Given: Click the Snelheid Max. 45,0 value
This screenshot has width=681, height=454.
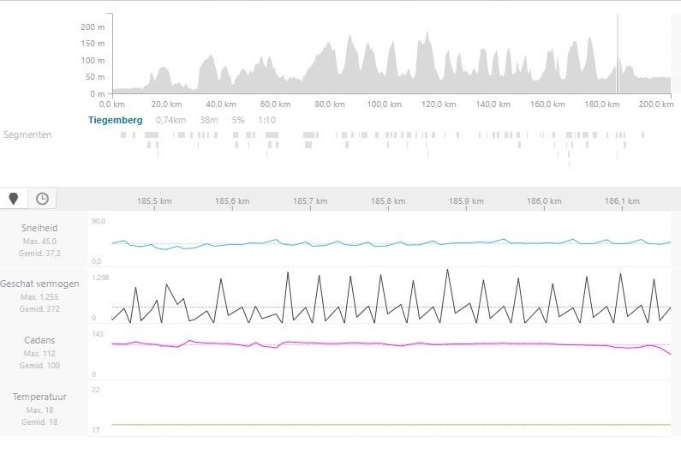Looking at the screenshot, I should click(x=39, y=241).
